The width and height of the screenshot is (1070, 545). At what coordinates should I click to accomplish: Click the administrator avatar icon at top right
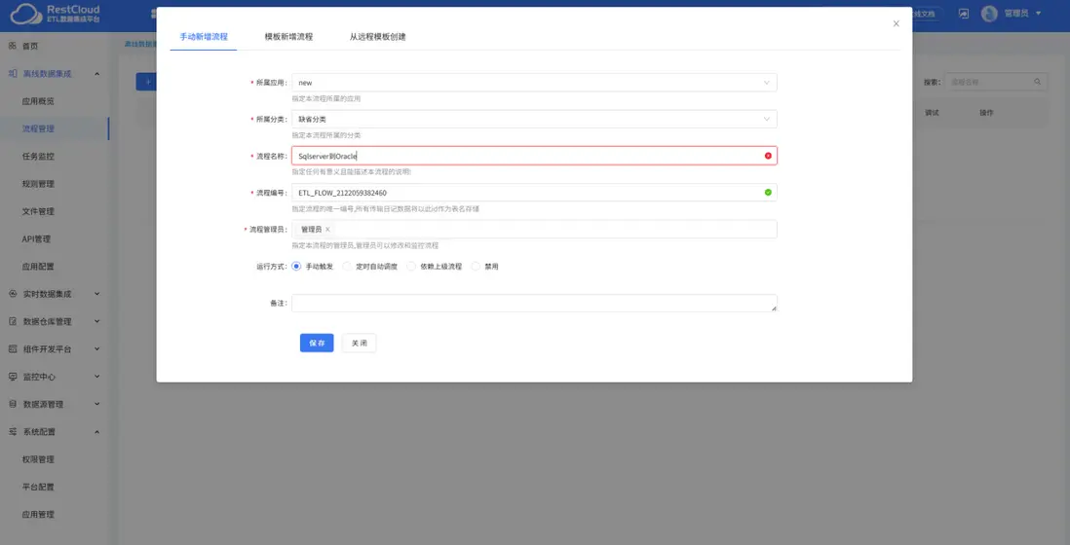(x=989, y=14)
